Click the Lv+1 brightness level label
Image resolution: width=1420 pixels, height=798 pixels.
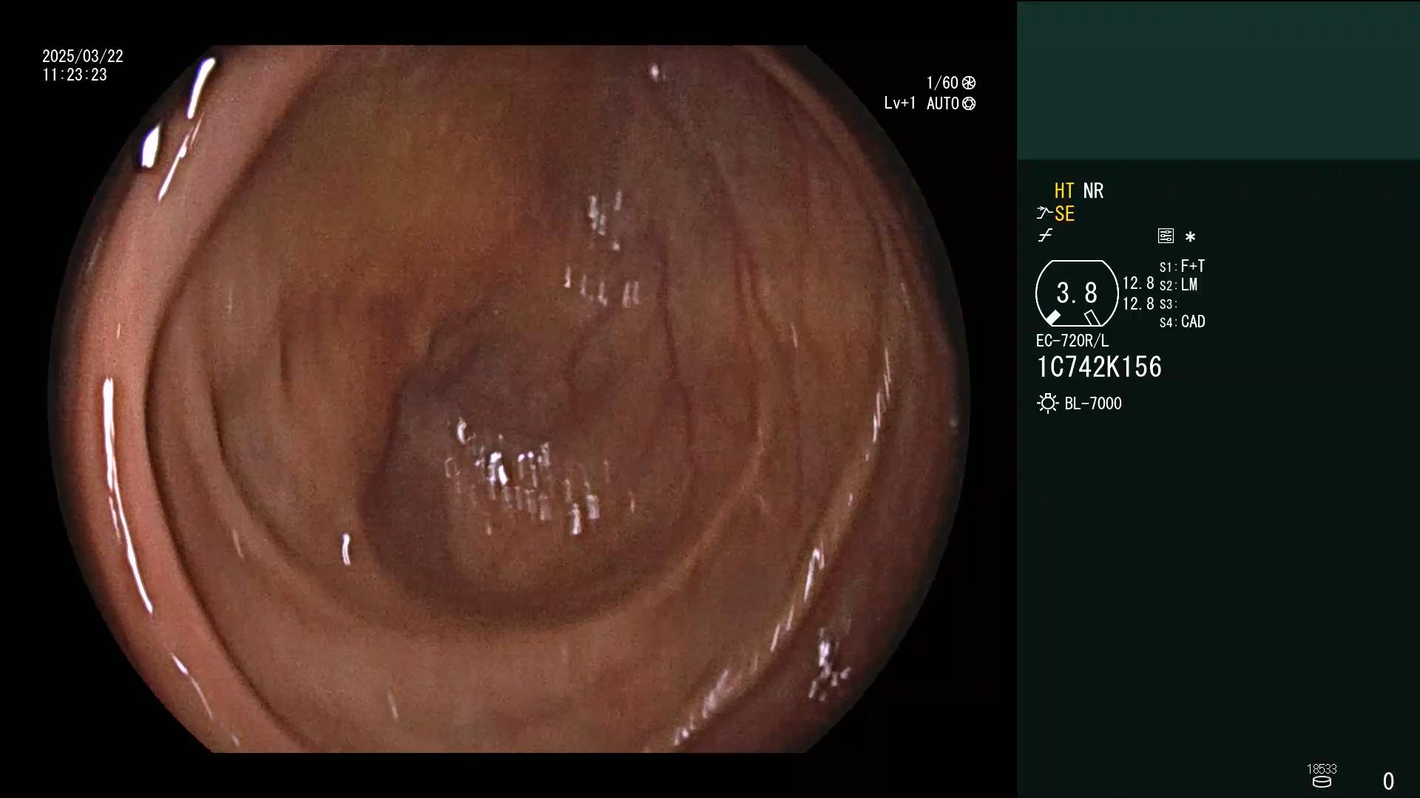(900, 103)
